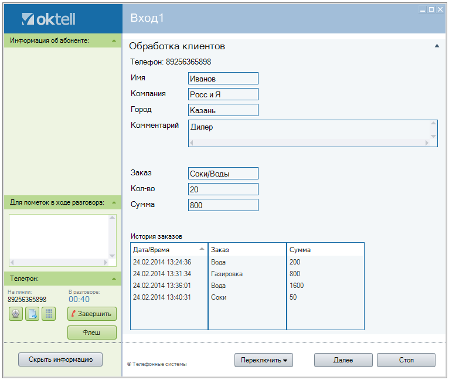The image size is (449, 380).
Task: Collapse the Для пометок в ходе разговора section
Action: coord(114,202)
